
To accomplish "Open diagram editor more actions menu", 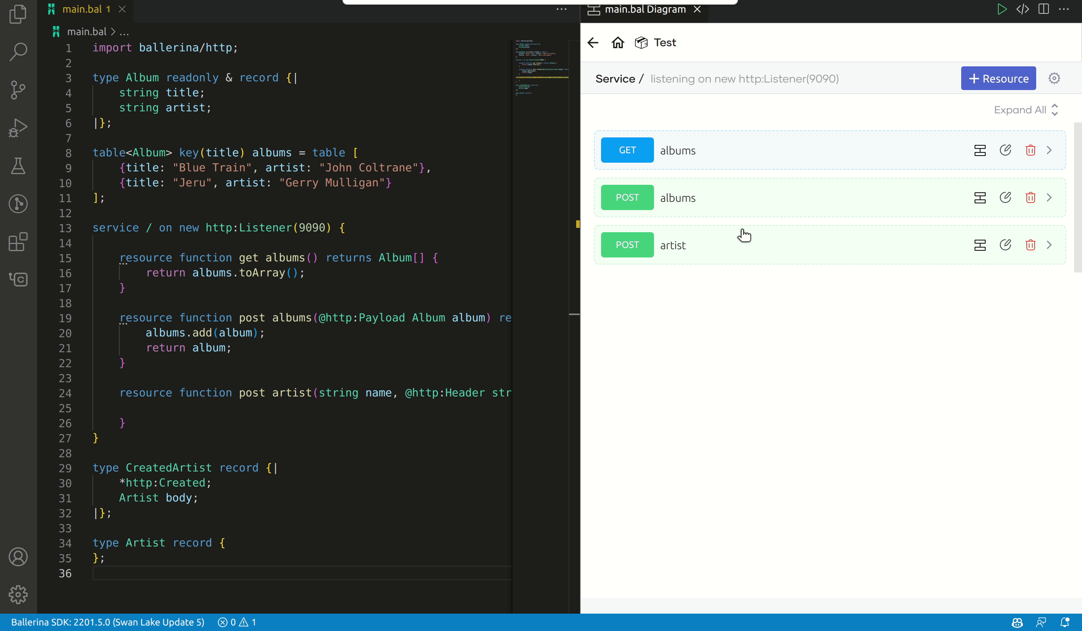I will [1064, 9].
